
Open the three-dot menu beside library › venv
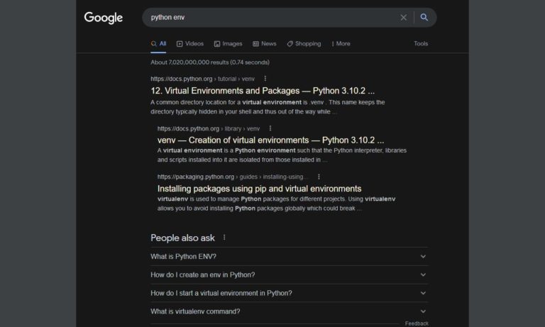[x=270, y=128]
